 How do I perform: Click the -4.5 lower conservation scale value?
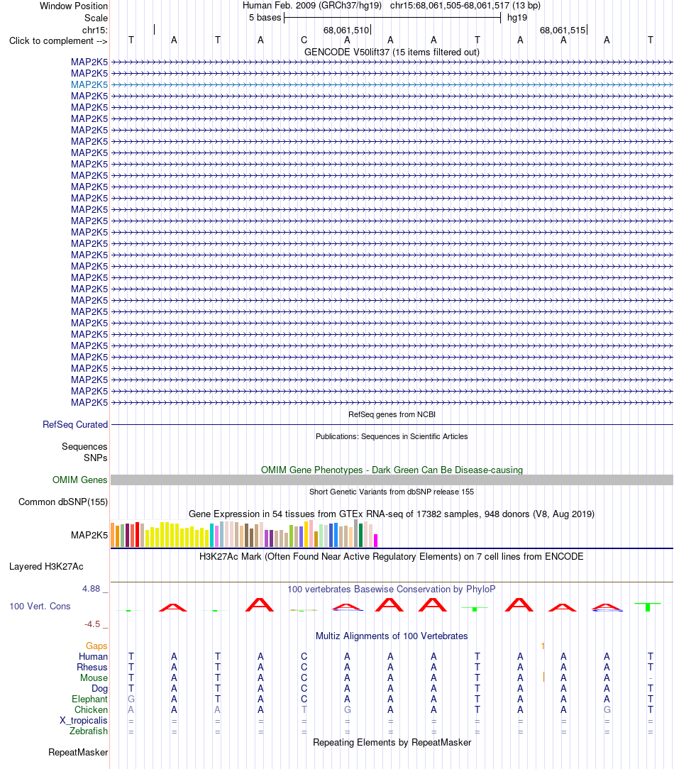click(92, 624)
